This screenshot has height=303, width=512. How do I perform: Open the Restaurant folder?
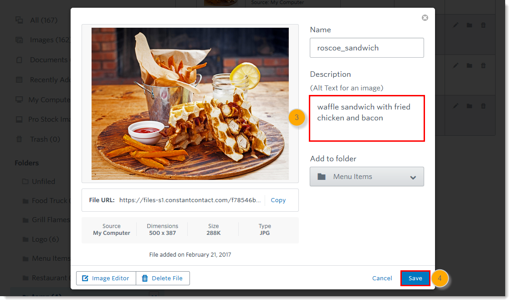click(x=51, y=278)
